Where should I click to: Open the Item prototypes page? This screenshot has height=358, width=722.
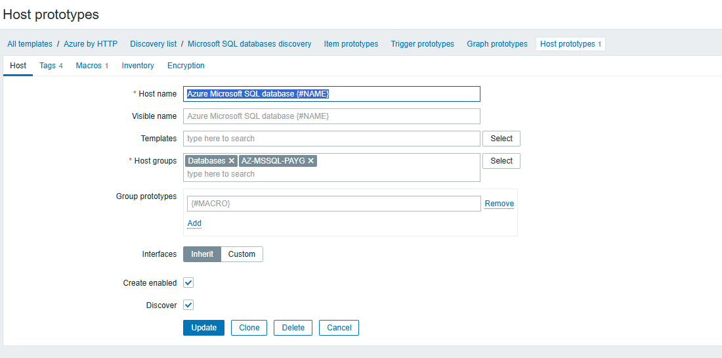[351, 44]
